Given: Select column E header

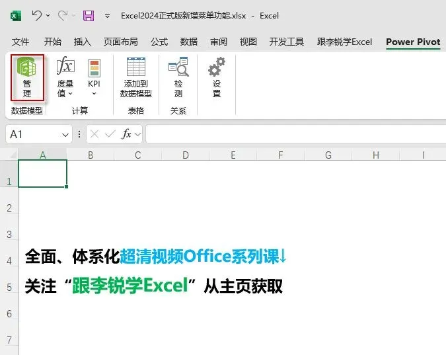Looking at the screenshot, I should 233,155.
